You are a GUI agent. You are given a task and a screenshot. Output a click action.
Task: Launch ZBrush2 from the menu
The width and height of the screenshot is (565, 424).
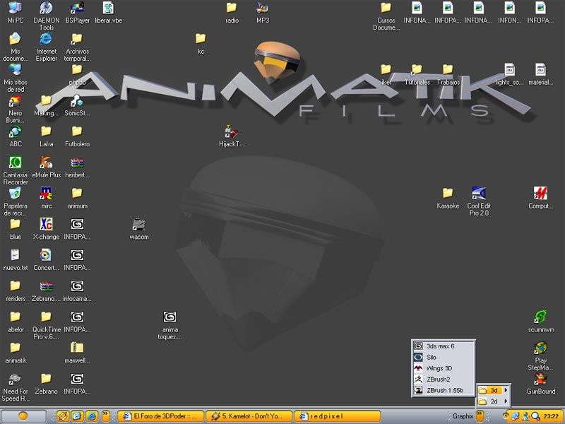(x=444, y=379)
